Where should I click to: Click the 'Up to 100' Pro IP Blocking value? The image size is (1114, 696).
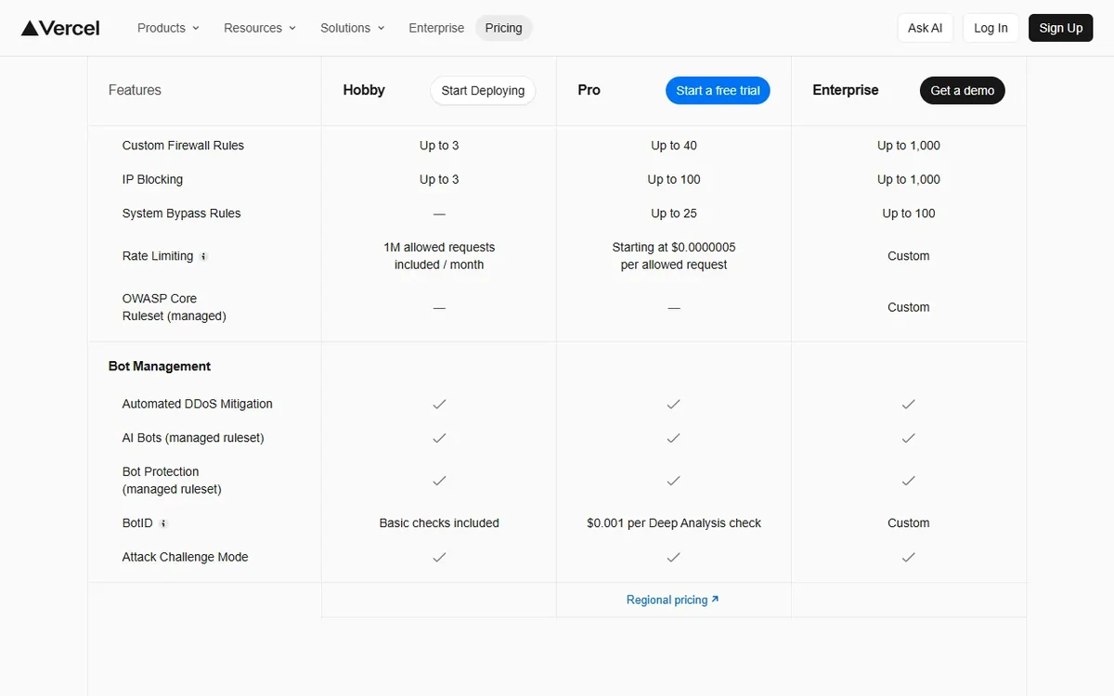coord(674,179)
